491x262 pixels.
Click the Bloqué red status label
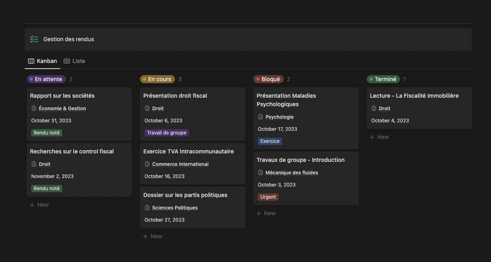[x=268, y=79]
